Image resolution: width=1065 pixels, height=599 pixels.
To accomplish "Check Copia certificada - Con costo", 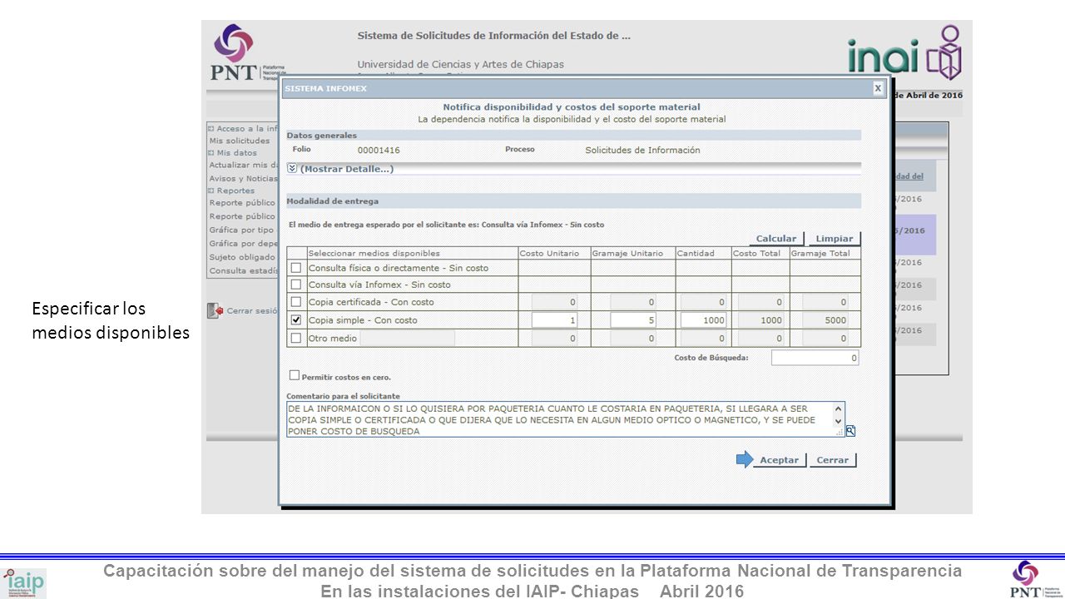I will click(296, 302).
